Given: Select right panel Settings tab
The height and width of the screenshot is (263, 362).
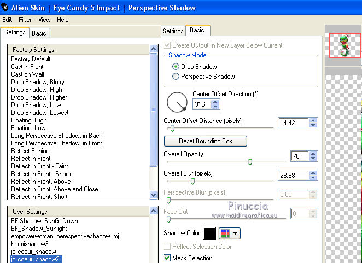Looking at the screenshot, I should (173, 31).
